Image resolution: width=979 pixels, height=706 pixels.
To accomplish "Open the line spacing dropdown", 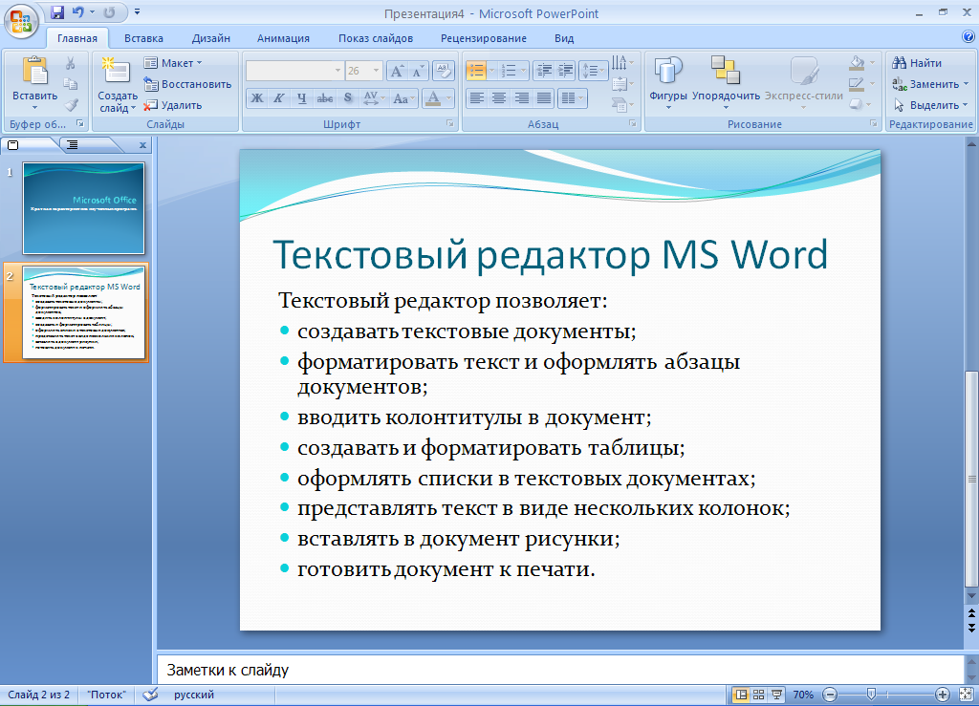I will pos(593,71).
